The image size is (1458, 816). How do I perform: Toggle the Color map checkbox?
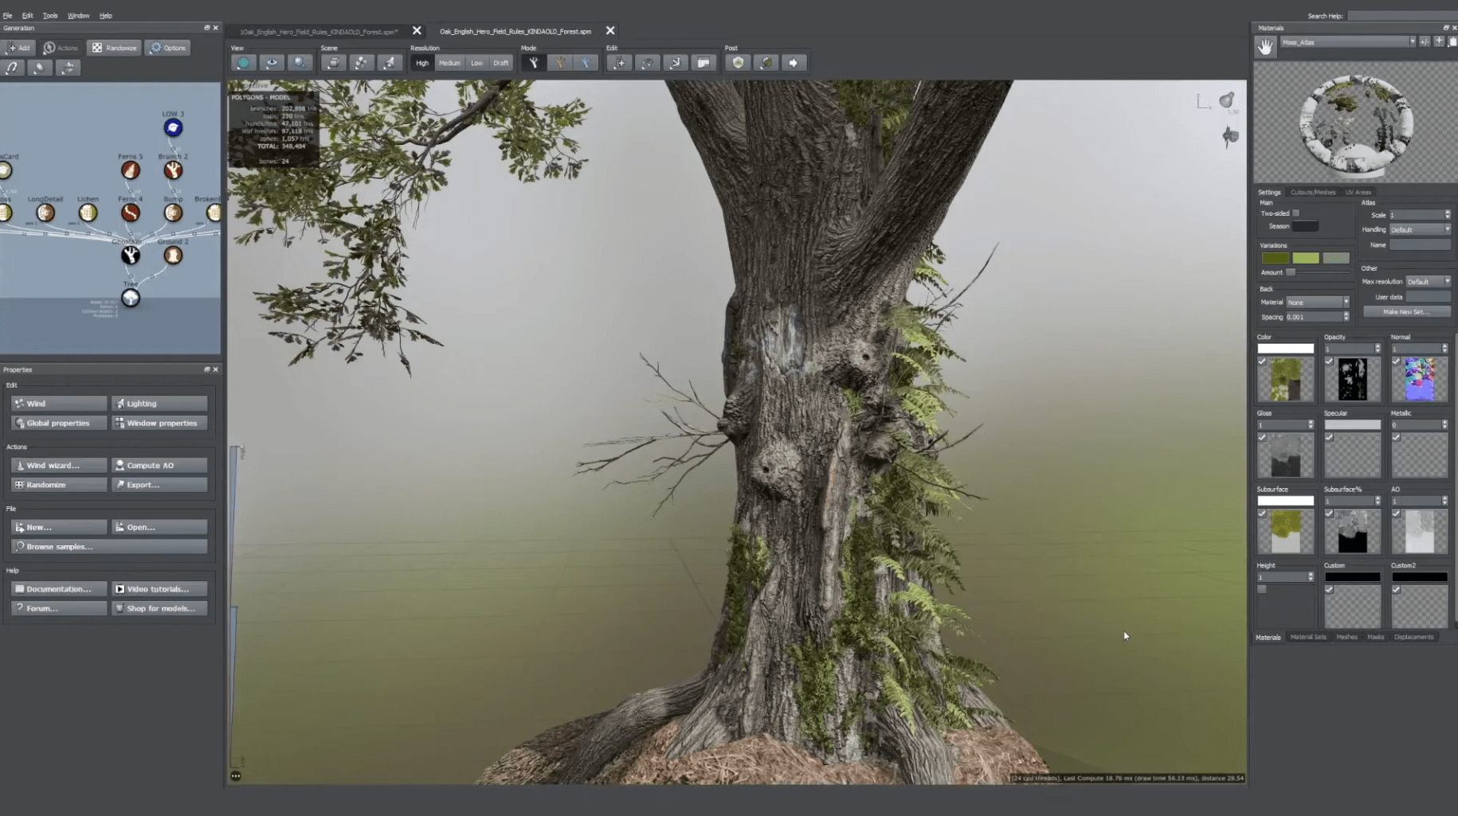1262,361
